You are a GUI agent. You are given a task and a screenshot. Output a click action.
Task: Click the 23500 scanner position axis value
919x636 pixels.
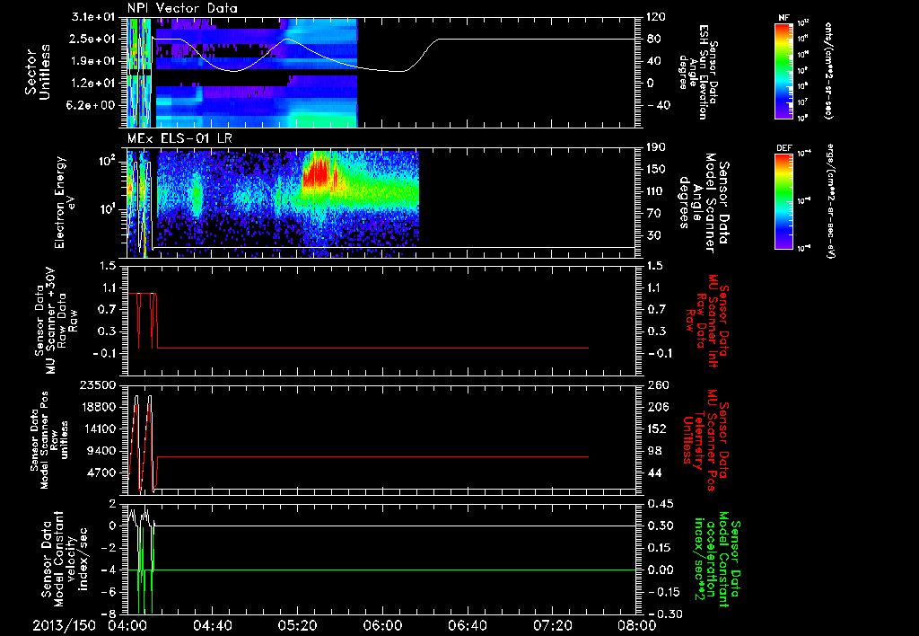pos(97,384)
